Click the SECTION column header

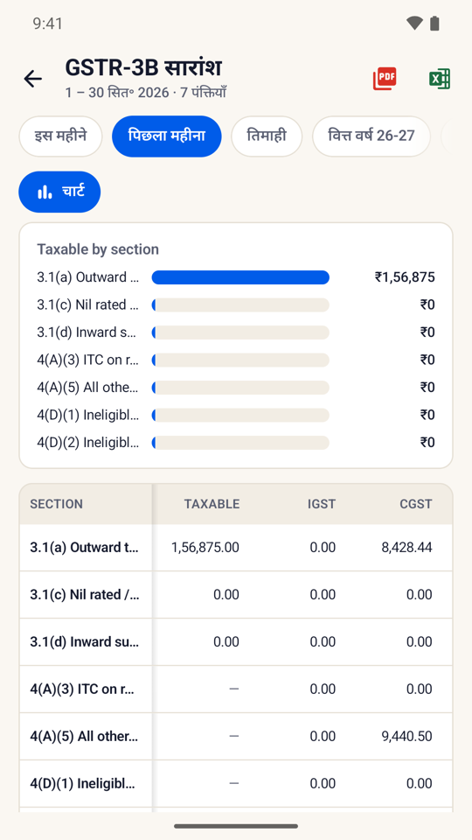coord(56,504)
